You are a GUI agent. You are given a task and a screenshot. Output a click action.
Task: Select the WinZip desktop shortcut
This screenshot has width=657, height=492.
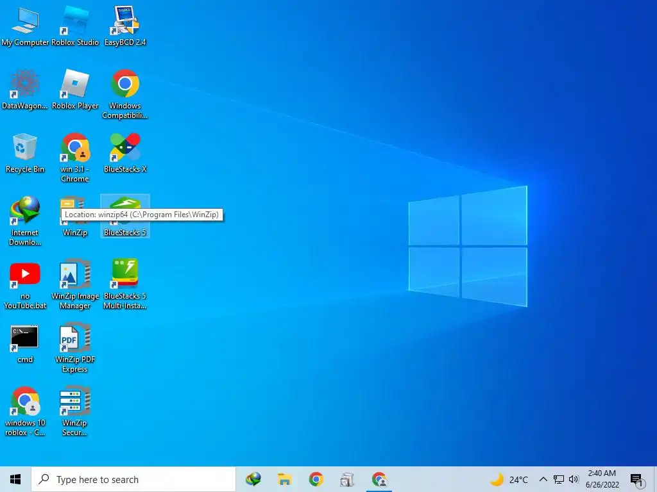75,217
